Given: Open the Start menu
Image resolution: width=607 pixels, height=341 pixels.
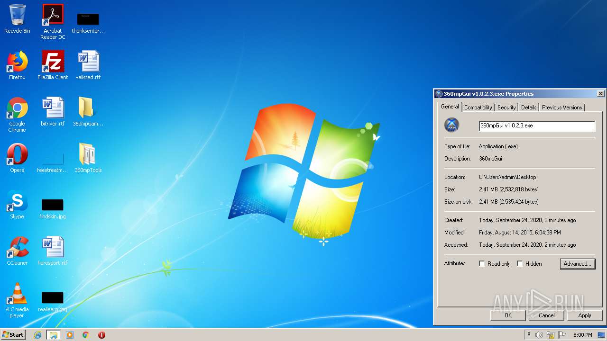Looking at the screenshot, I should (13, 335).
